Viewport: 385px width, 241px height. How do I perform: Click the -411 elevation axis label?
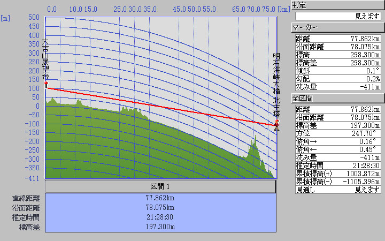coord(32,178)
